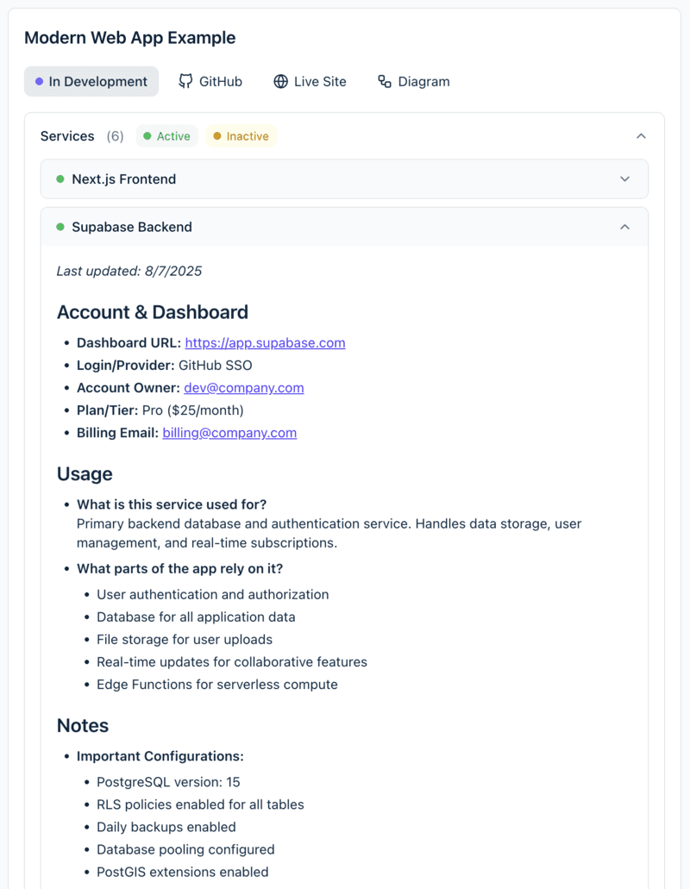The width and height of the screenshot is (690, 889).
Task: Click the green dot inside the Active pill
Action: tap(148, 135)
